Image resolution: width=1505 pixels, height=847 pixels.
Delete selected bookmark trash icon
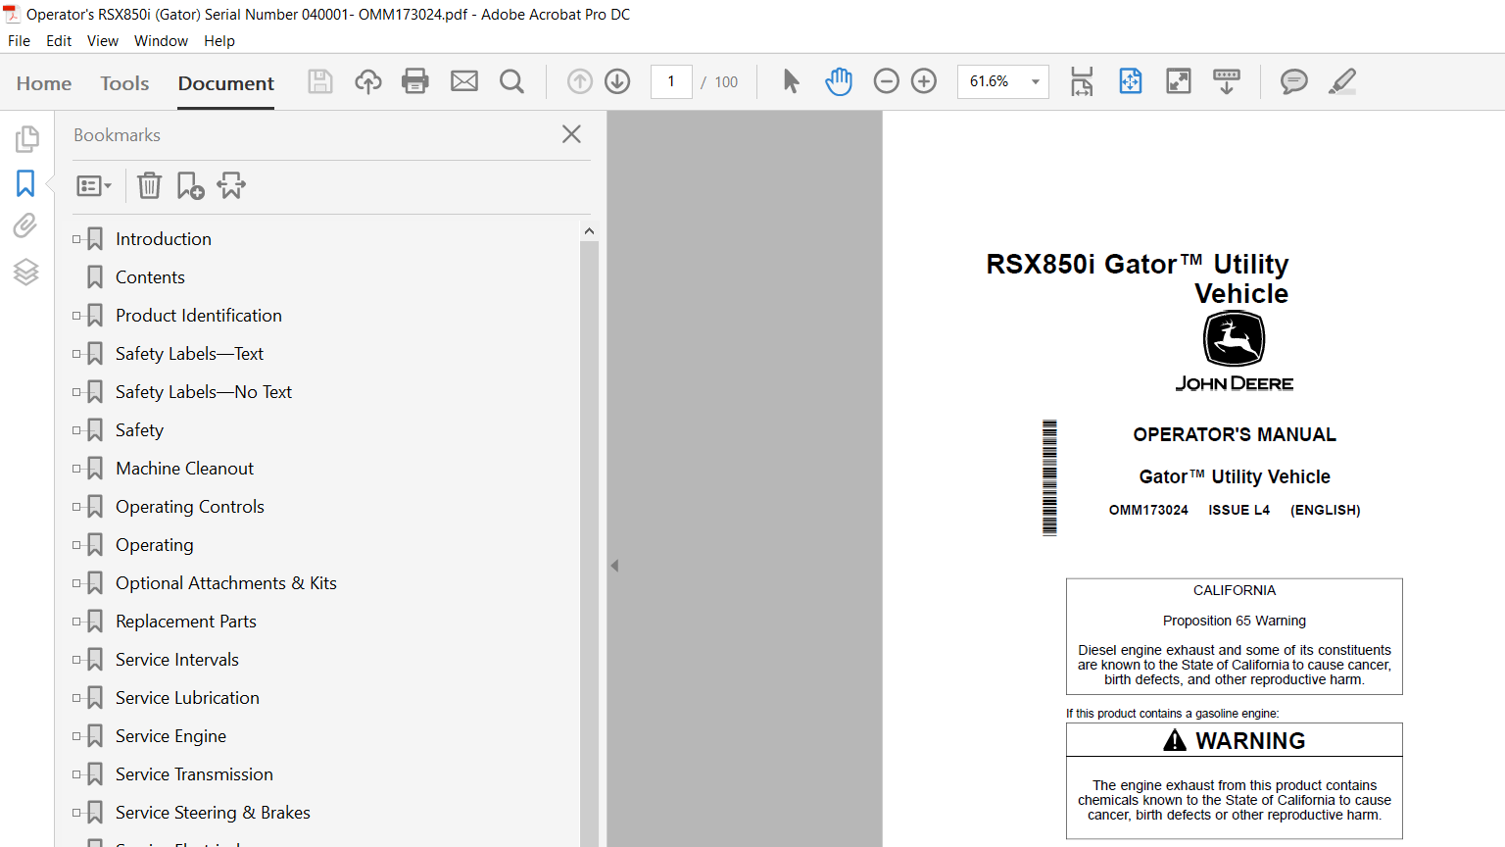[x=149, y=185]
